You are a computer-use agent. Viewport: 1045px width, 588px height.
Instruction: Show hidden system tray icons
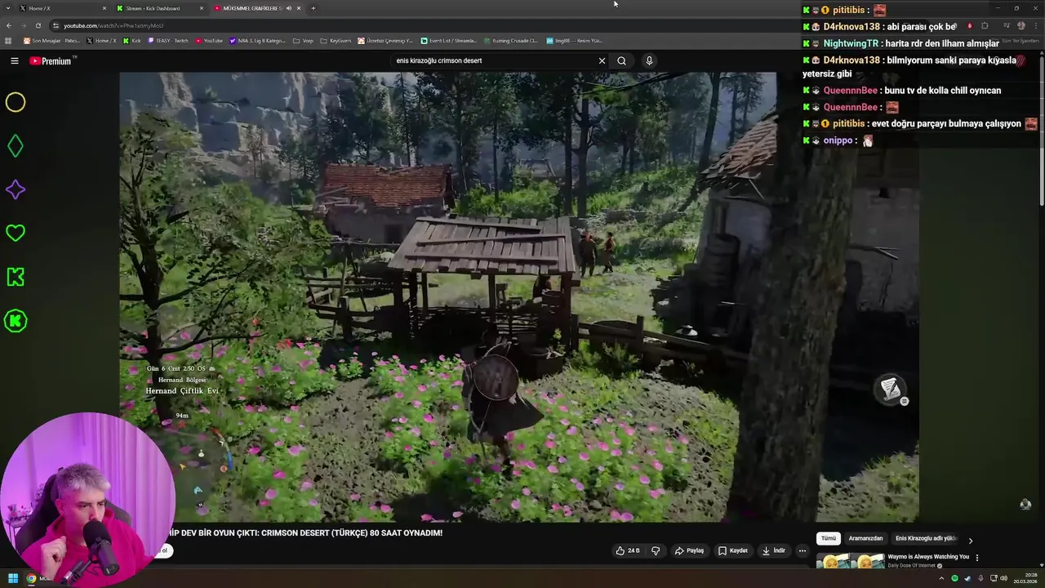[940, 578]
